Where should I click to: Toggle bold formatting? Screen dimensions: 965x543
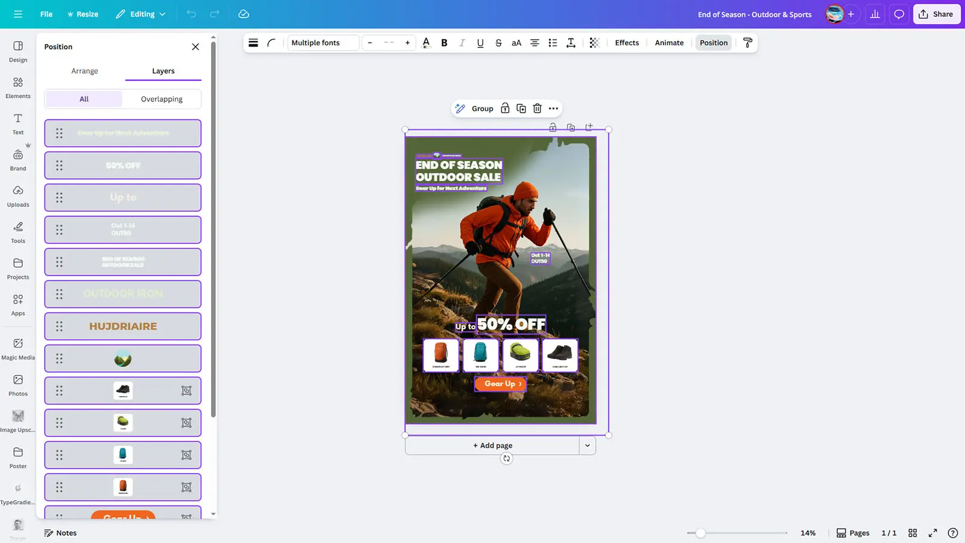tap(444, 43)
